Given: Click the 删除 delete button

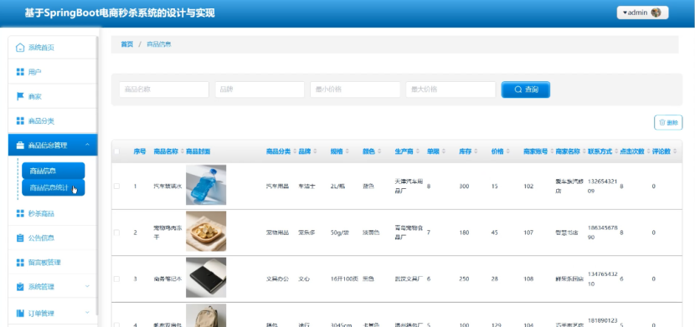Looking at the screenshot, I should click(x=668, y=123).
